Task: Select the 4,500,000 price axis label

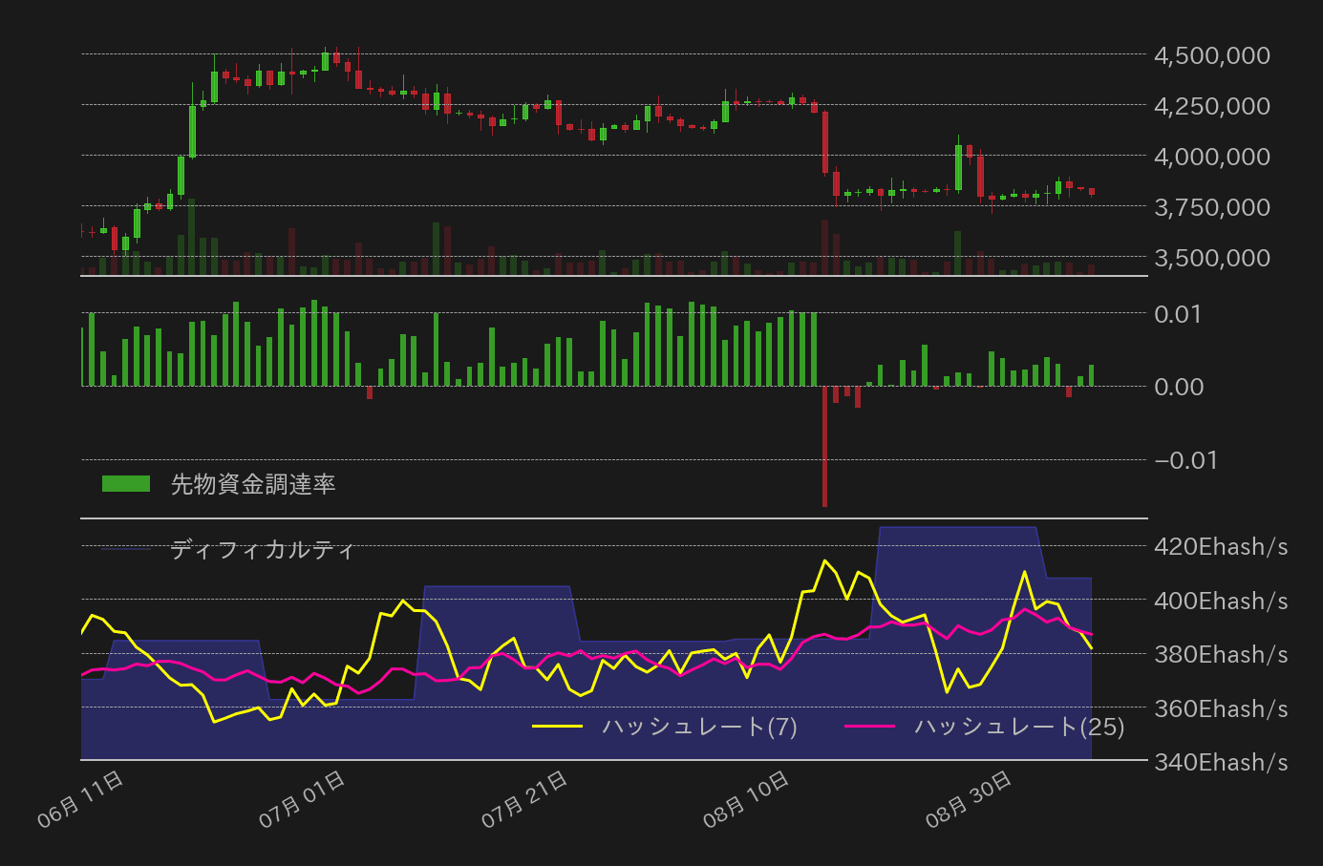Action: 1213,54
